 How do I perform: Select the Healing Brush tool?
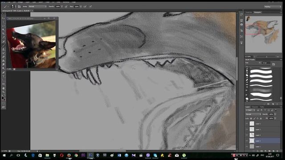pos(4,41)
